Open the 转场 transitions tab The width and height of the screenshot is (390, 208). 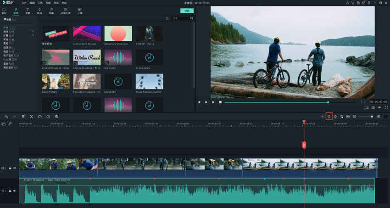[39, 11]
